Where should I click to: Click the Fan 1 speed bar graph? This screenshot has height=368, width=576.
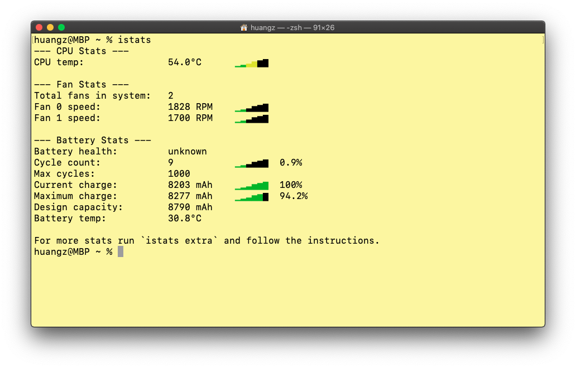[252, 119]
